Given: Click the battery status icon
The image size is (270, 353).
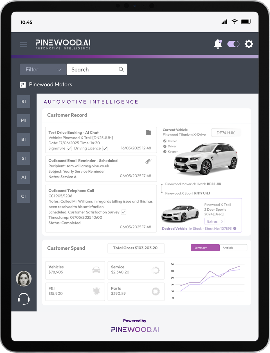Looking at the screenshot, I should click(x=246, y=21).
